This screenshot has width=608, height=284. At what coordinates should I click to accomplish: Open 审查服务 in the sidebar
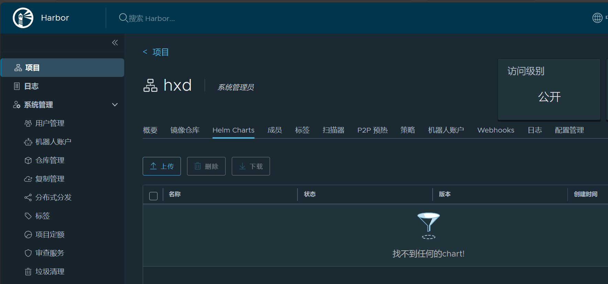click(50, 253)
